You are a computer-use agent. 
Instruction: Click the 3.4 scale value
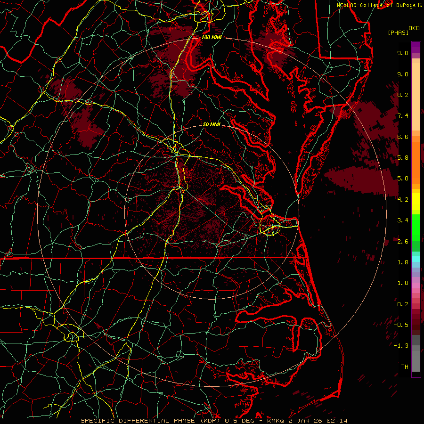point(403,220)
